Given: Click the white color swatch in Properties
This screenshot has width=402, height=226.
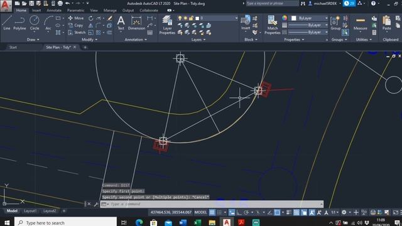Looking at the screenshot, I should point(294,18).
